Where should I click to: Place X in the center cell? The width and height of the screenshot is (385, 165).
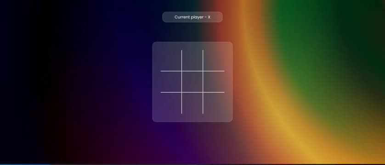[x=192, y=82]
